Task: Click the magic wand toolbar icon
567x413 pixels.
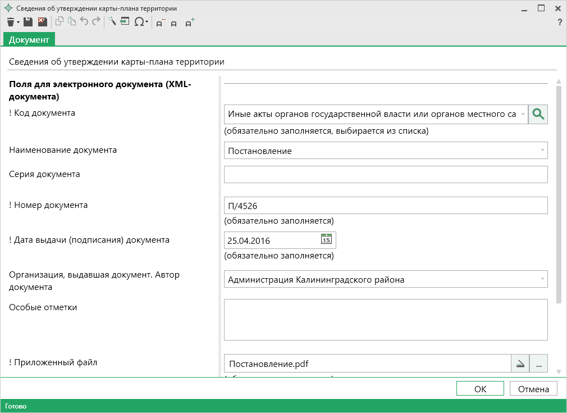Action: point(112,22)
